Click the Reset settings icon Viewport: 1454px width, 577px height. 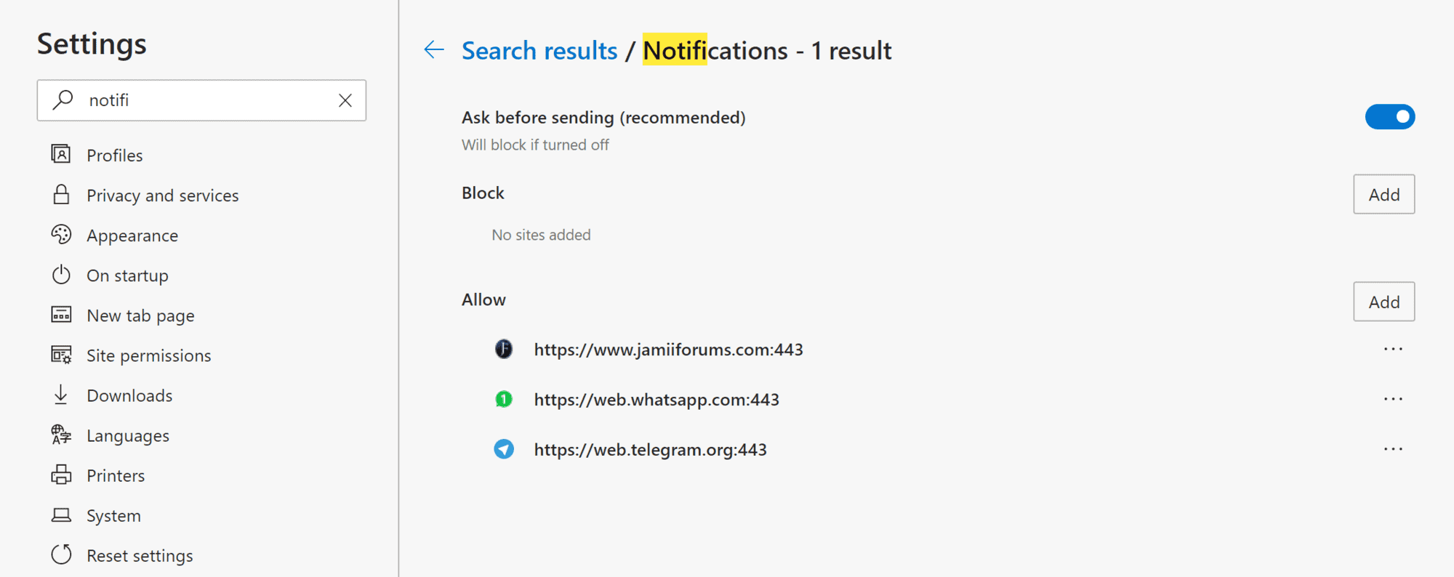tap(61, 554)
